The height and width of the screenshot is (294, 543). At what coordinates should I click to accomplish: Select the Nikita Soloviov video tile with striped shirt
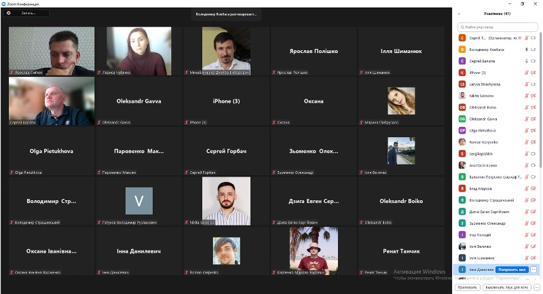(226, 201)
